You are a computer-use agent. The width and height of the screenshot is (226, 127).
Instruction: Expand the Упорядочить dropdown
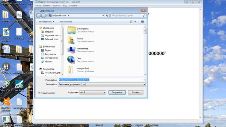point(46,22)
